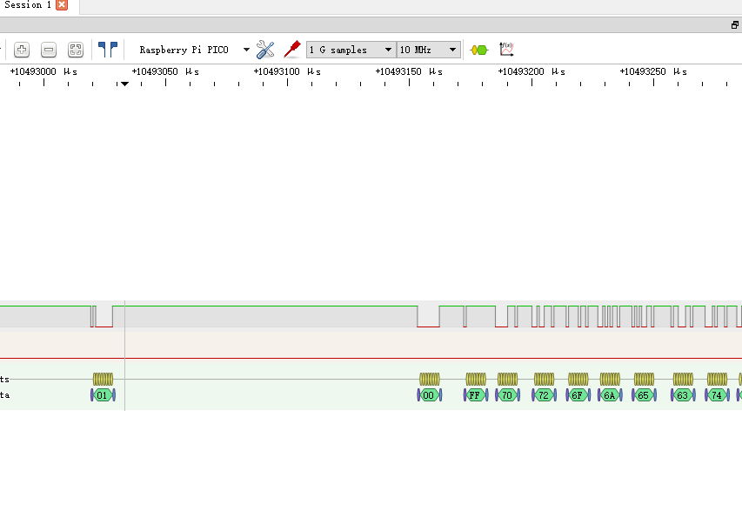742x505 pixels.
Task: Click the add math signal icon
Action: click(506, 50)
